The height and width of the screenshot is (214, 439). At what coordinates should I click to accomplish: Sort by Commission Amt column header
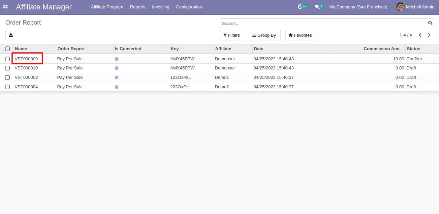(381, 49)
